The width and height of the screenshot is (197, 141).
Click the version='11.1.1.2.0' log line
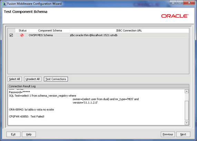(85, 103)
